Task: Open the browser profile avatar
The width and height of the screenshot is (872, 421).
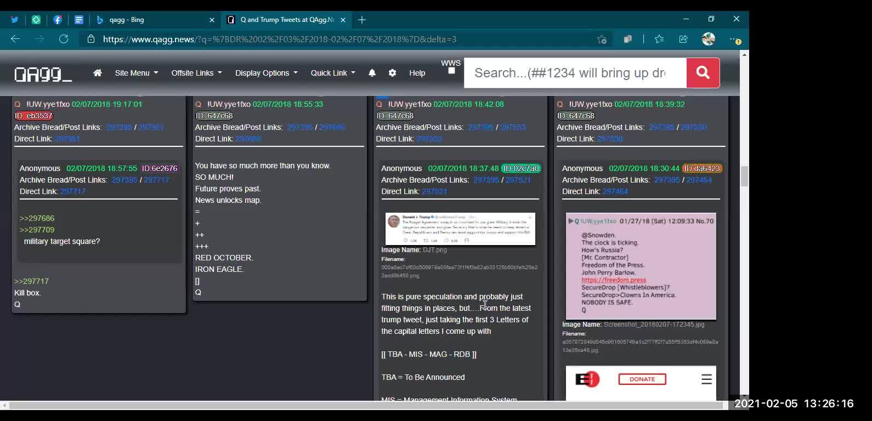Action: pos(709,39)
